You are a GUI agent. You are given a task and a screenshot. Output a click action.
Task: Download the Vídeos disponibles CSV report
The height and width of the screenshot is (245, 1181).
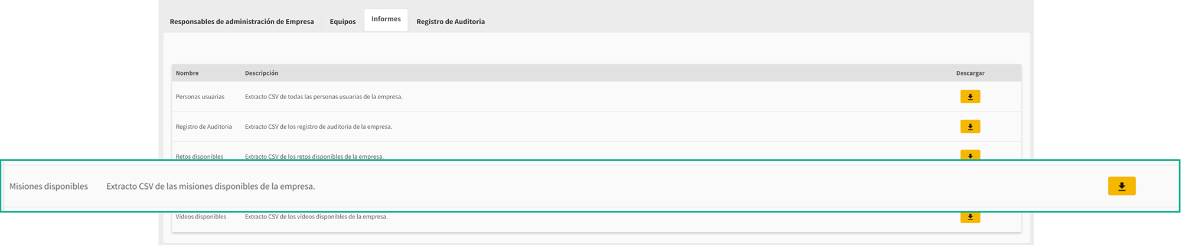point(970,217)
